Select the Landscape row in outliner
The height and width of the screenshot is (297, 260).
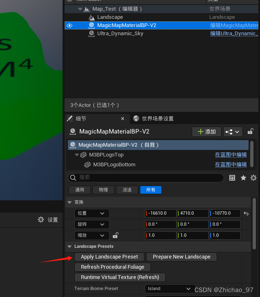(x=161, y=17)
